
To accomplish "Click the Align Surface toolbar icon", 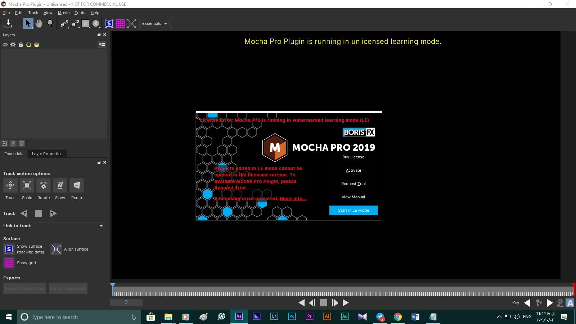I will tap(131, 23).
